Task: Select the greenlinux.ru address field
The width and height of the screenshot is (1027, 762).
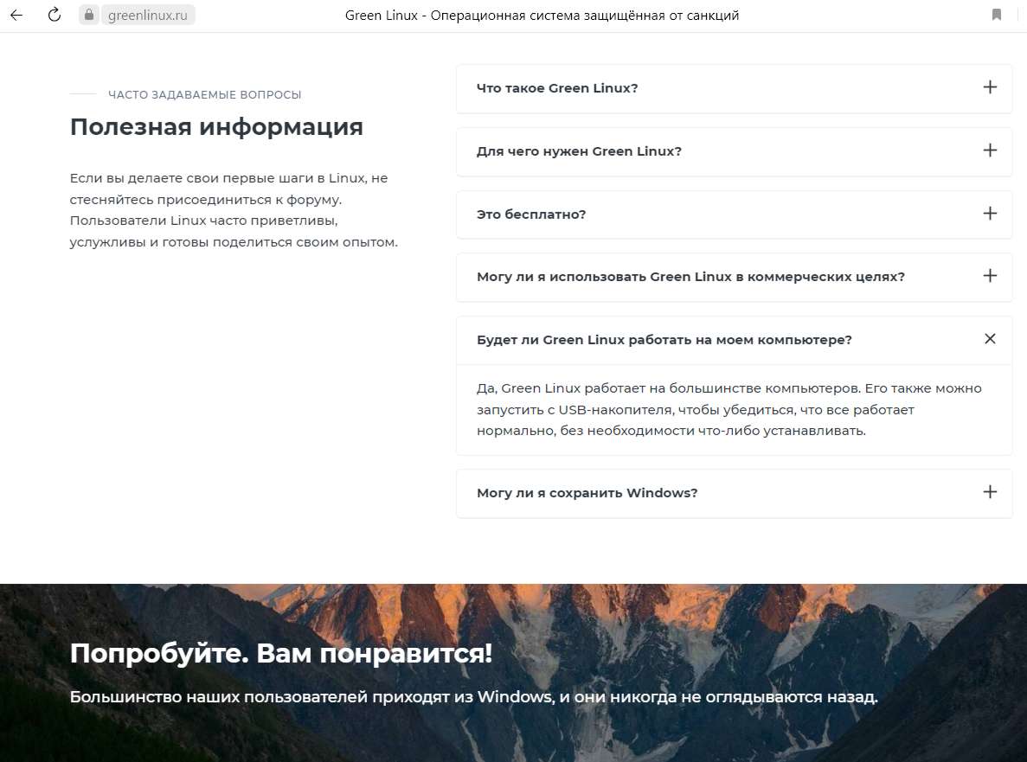Action: (x=148, y=15)
